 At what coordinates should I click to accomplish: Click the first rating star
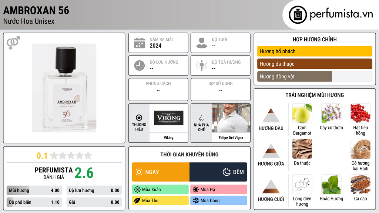coord(54,155)
